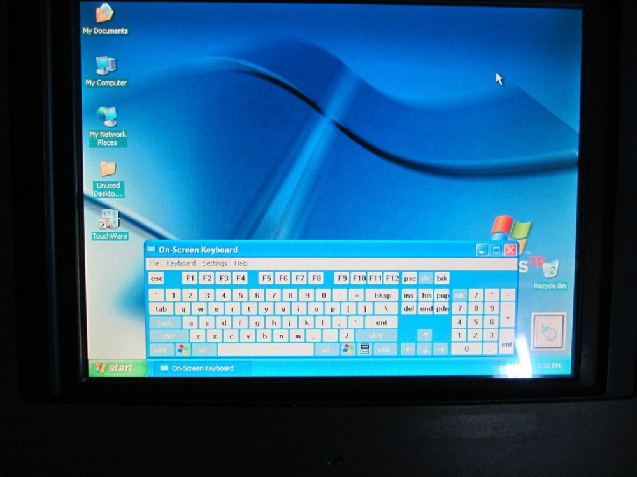Click the F5 key
This screenshot has width=637, height=477.
coord(266,279)
